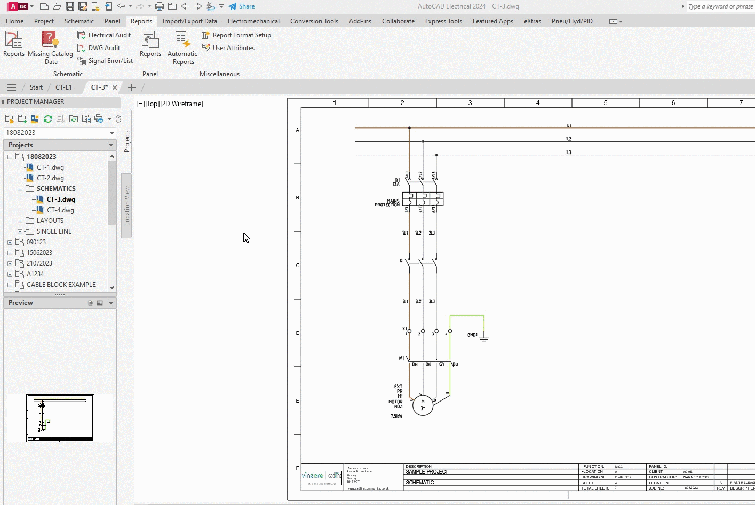Click the drawing preview thumbnail
The height and width of the screenshot is (505, 755).
pos(60,418)
